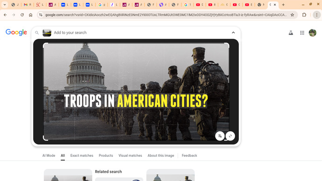Click the 'TROOPS IN AMERICAN CITIES?' image
The height and width of the screenshot is (181, 322).
tap(136, 91)
